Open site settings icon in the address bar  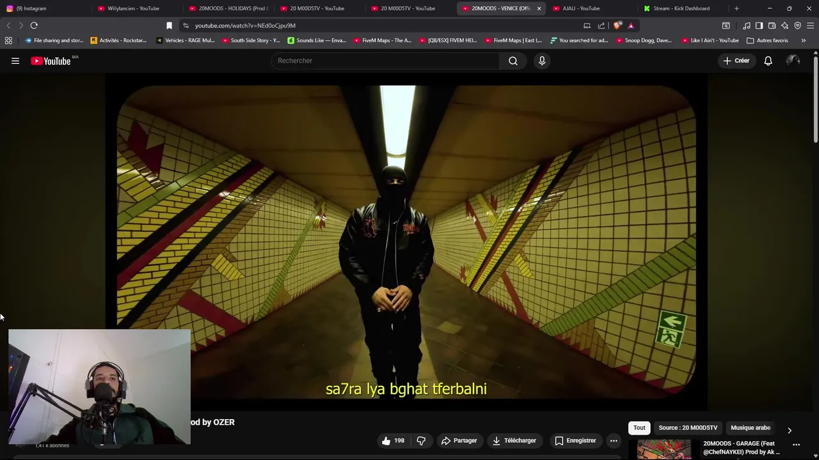pyautogui.click(x=186, y=26)
